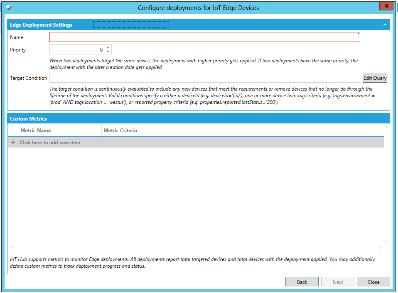Click the plus icon for adding a metric

13,143
